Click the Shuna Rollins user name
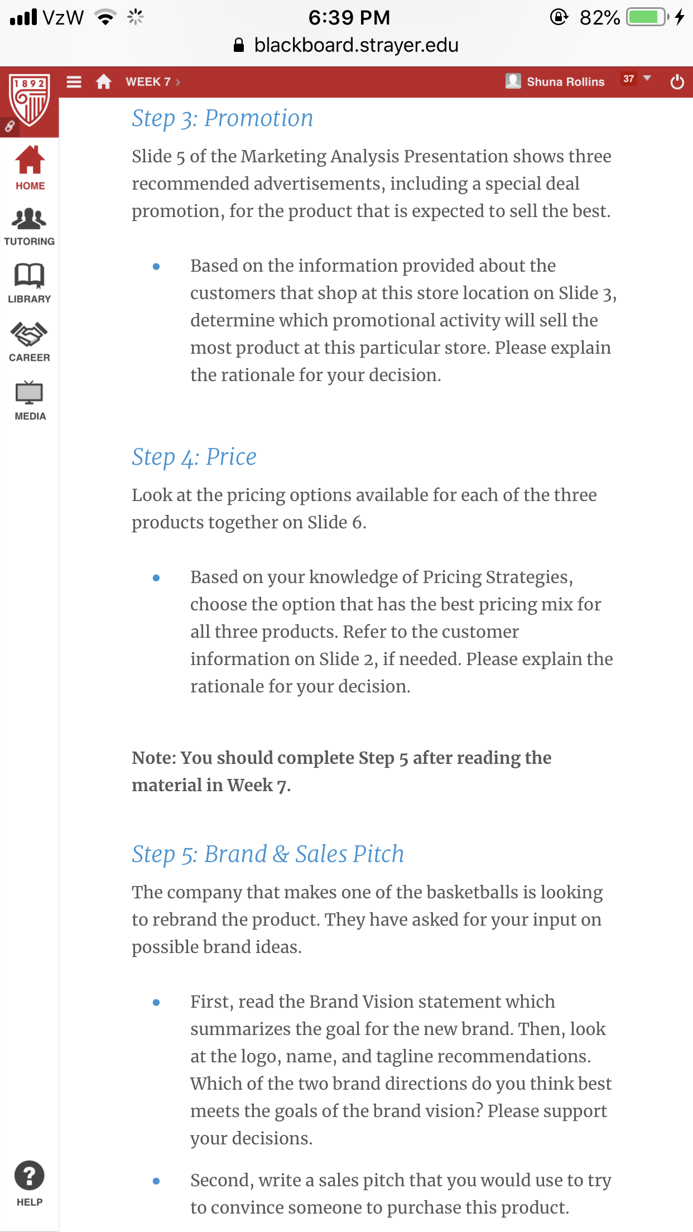The width and height of the screenshot is (693, 1232). tap(565, 82)
